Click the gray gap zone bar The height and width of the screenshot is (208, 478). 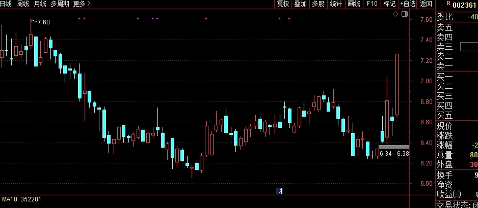pyautogui.click(x=394, y=147)
